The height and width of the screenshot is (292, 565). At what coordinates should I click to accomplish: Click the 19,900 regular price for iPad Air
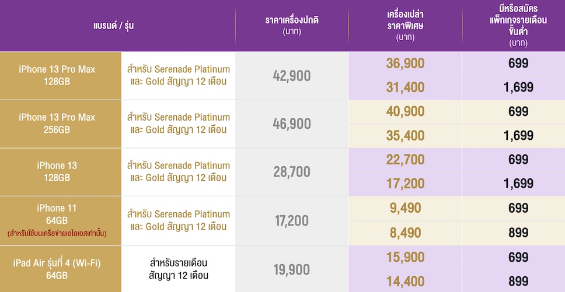292,269
